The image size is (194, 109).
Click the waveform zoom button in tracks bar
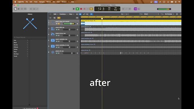coord(177,14)
